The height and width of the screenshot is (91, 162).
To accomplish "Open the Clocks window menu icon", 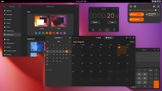I will [x=114, y=9].
